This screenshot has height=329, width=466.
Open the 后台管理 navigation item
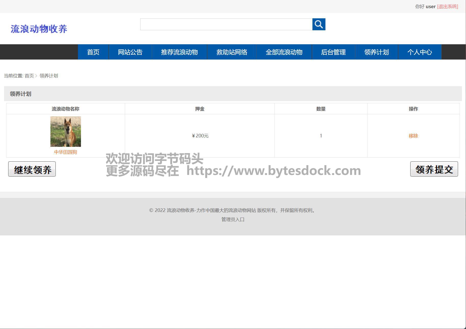coord(333,52)
